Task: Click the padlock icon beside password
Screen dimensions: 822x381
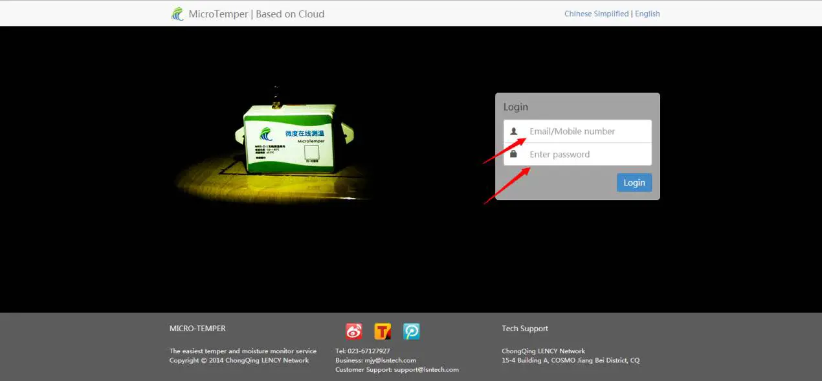Action: tap(514, 154)
